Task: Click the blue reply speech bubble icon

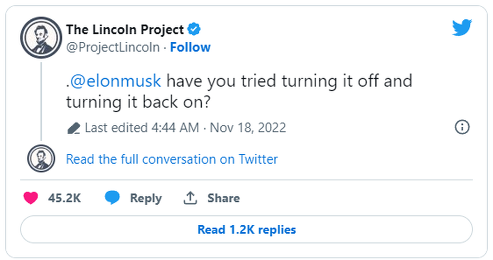Action: coord(112,198)
